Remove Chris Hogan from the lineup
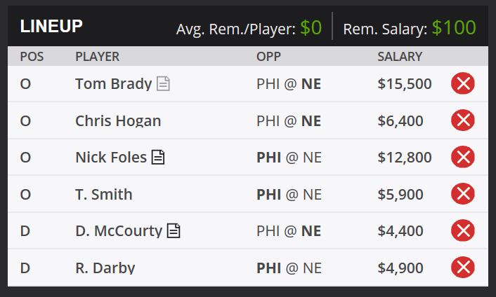Viewport: 496px width, 297px height. point(463,120)
